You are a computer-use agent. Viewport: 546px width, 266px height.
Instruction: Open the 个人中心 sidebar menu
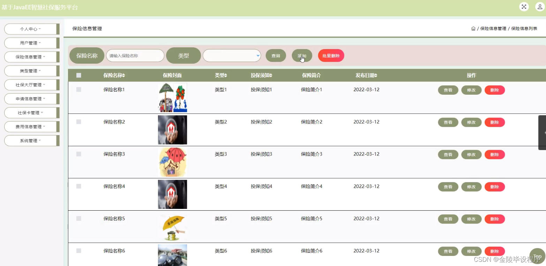tap(31, 29)
